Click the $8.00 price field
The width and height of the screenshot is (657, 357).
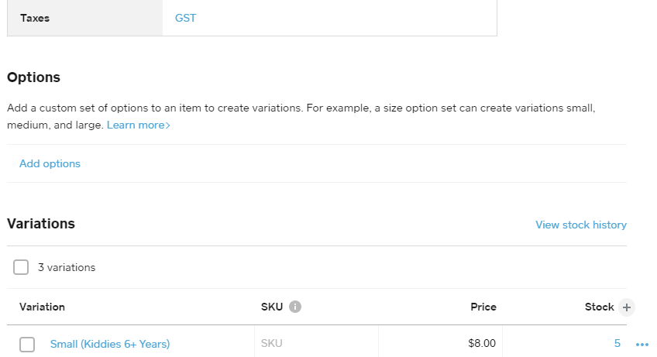(442, 344)
